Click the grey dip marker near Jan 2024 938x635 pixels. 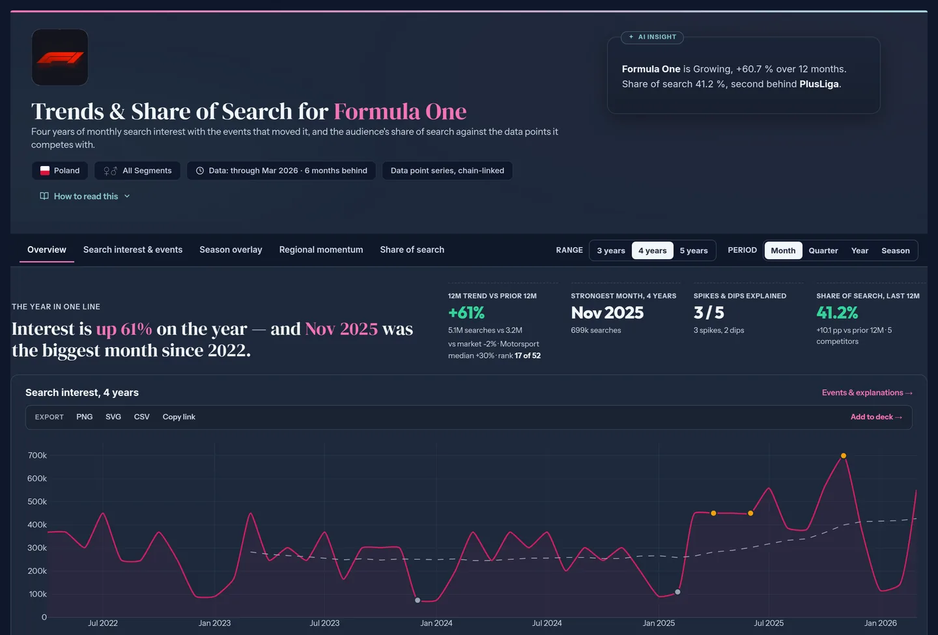coord(418,600)
